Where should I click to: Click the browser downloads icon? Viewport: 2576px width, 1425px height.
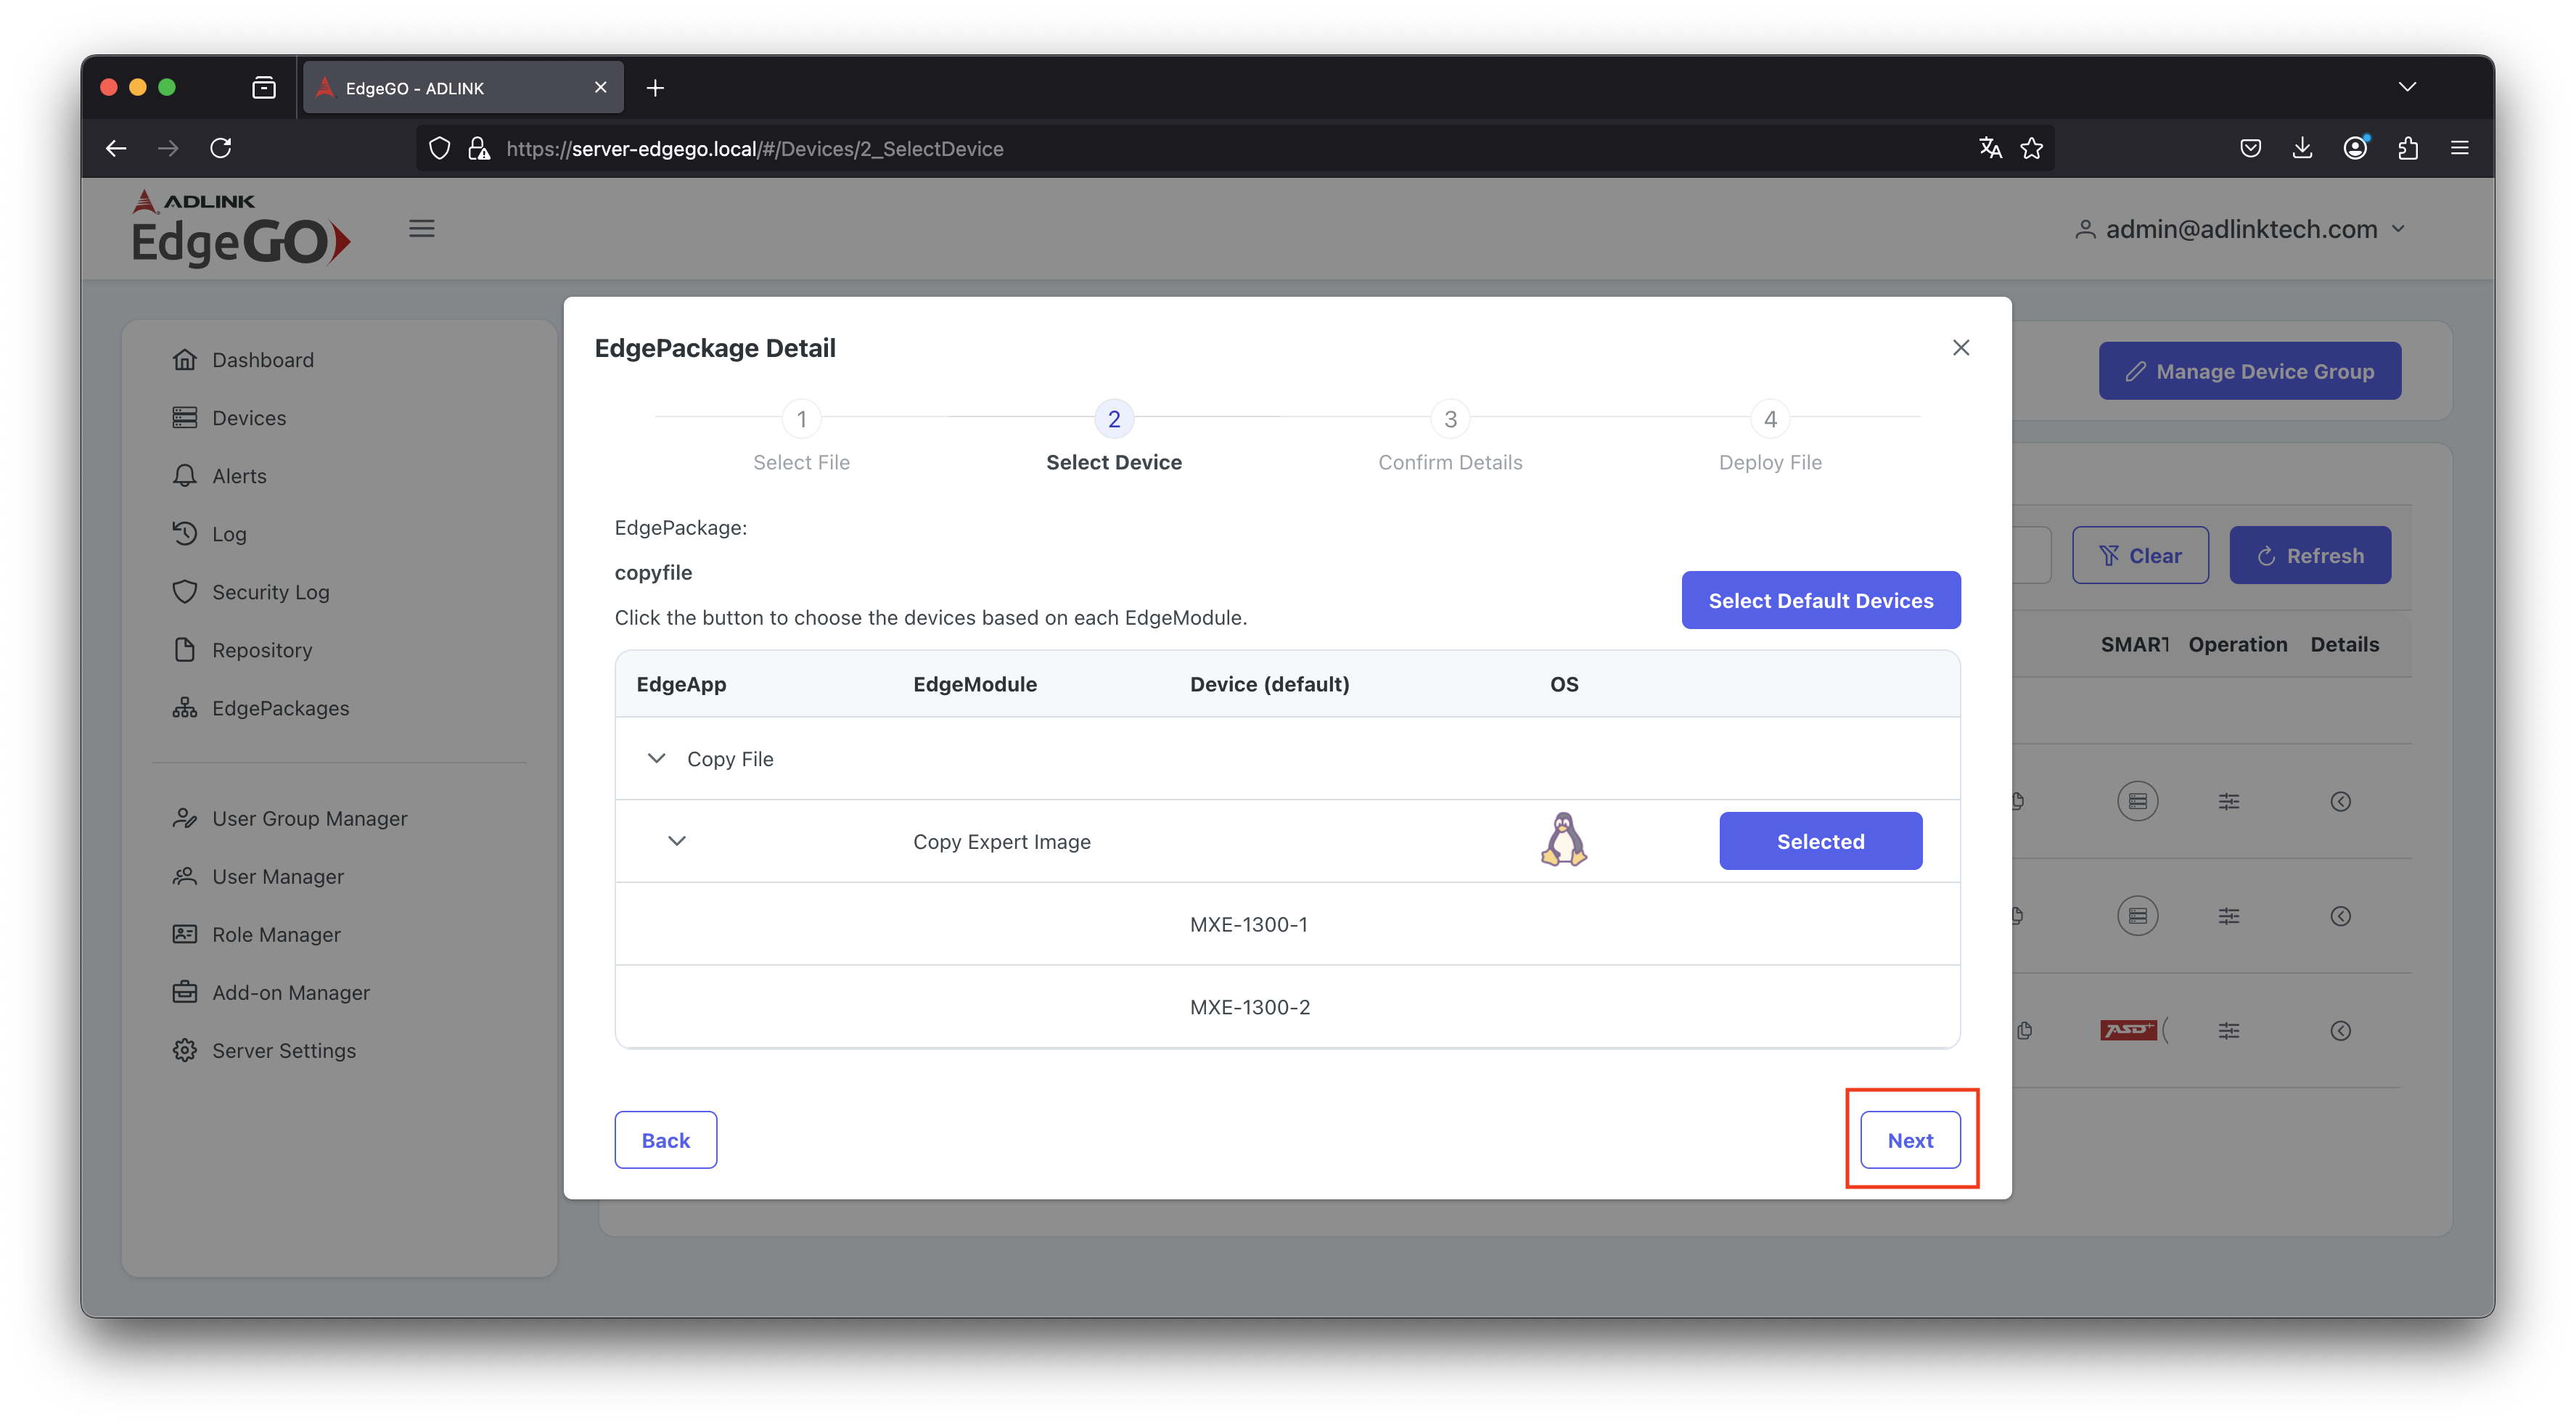[x=2302, y=148]
